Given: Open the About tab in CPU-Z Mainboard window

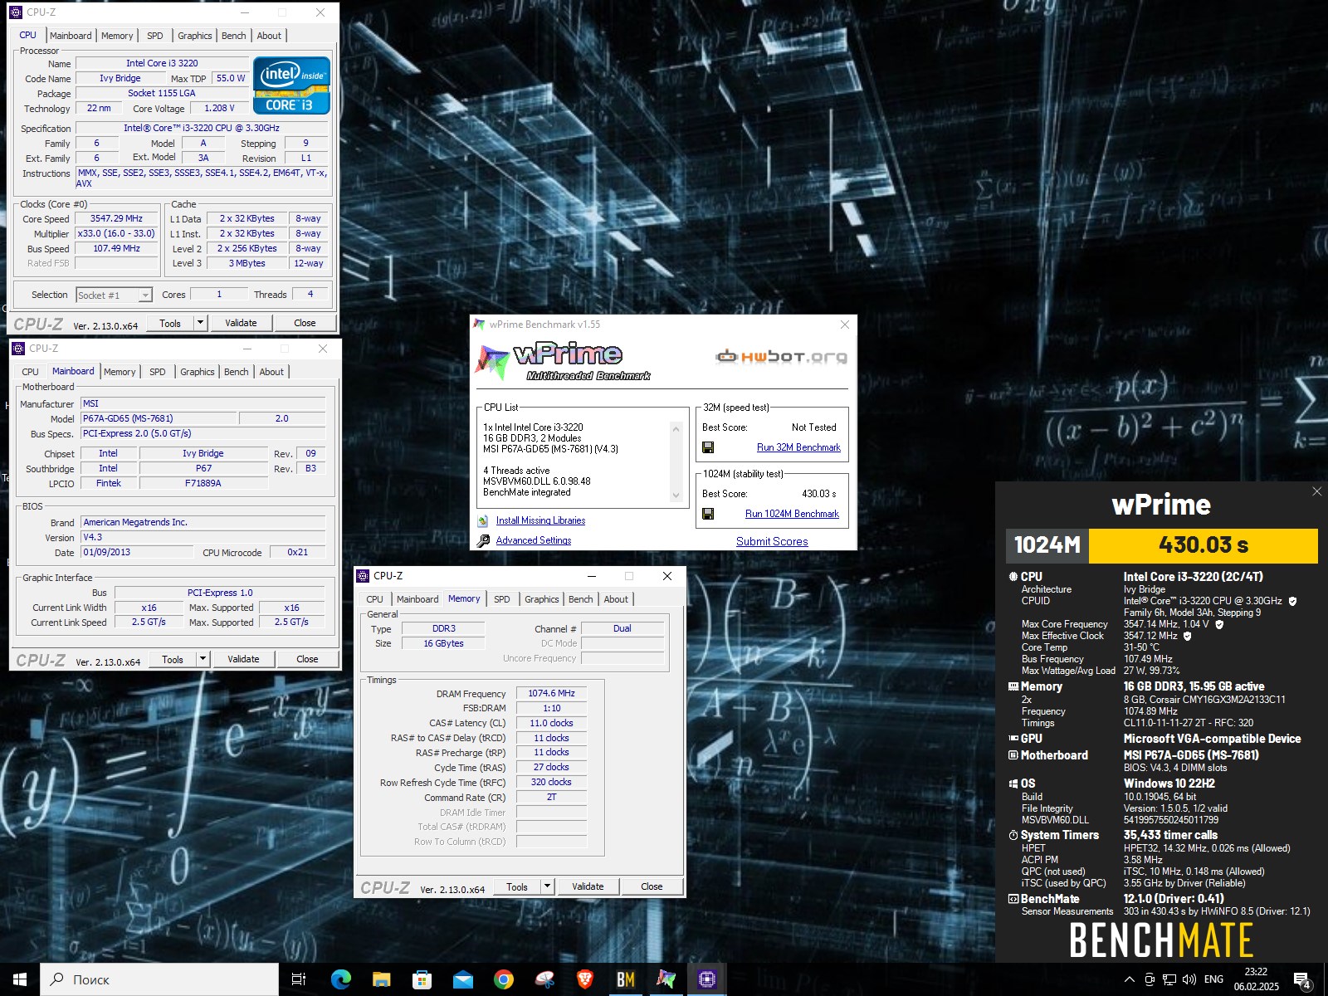Looking at the screenshot, I should coord(271,372).
